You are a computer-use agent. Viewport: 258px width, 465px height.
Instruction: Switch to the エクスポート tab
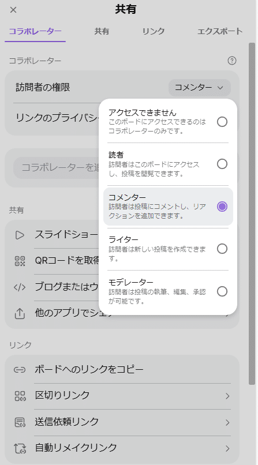tap(220, 31)
